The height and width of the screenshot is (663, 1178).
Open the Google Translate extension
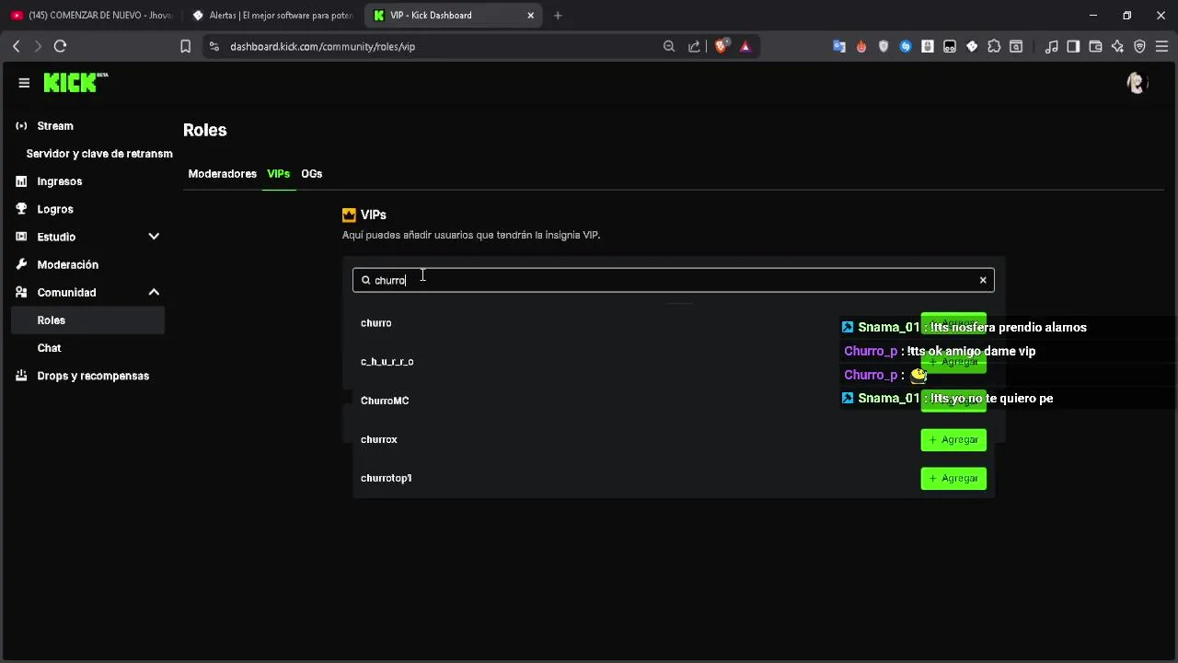[x=839, y=46]
